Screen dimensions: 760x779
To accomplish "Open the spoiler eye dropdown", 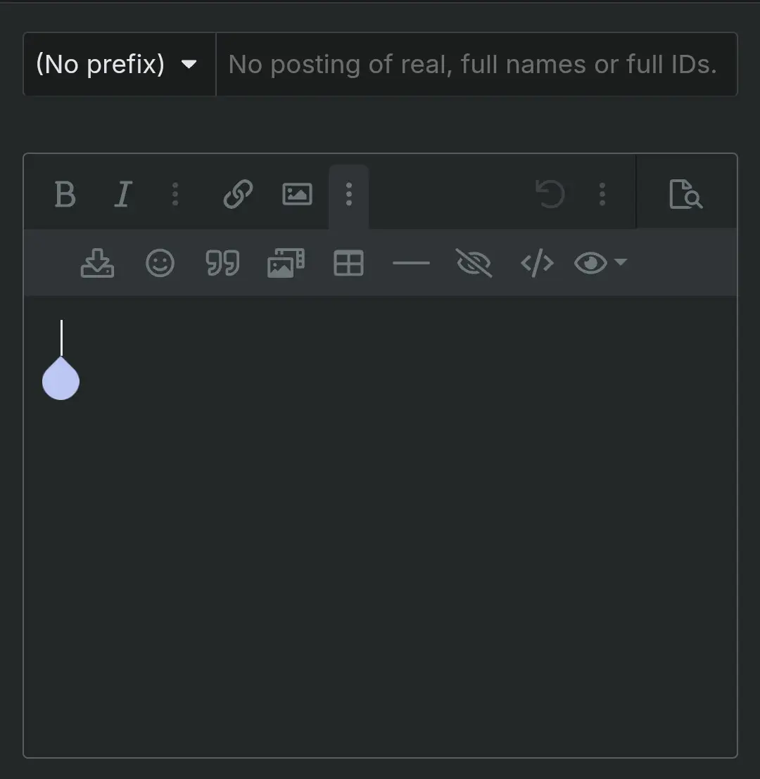I will tap(600, 263).
